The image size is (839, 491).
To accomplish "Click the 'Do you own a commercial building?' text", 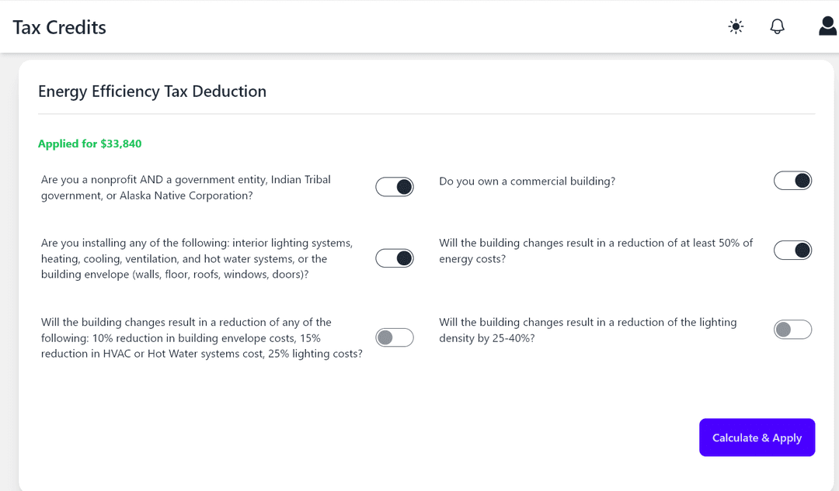I will 527,182.
